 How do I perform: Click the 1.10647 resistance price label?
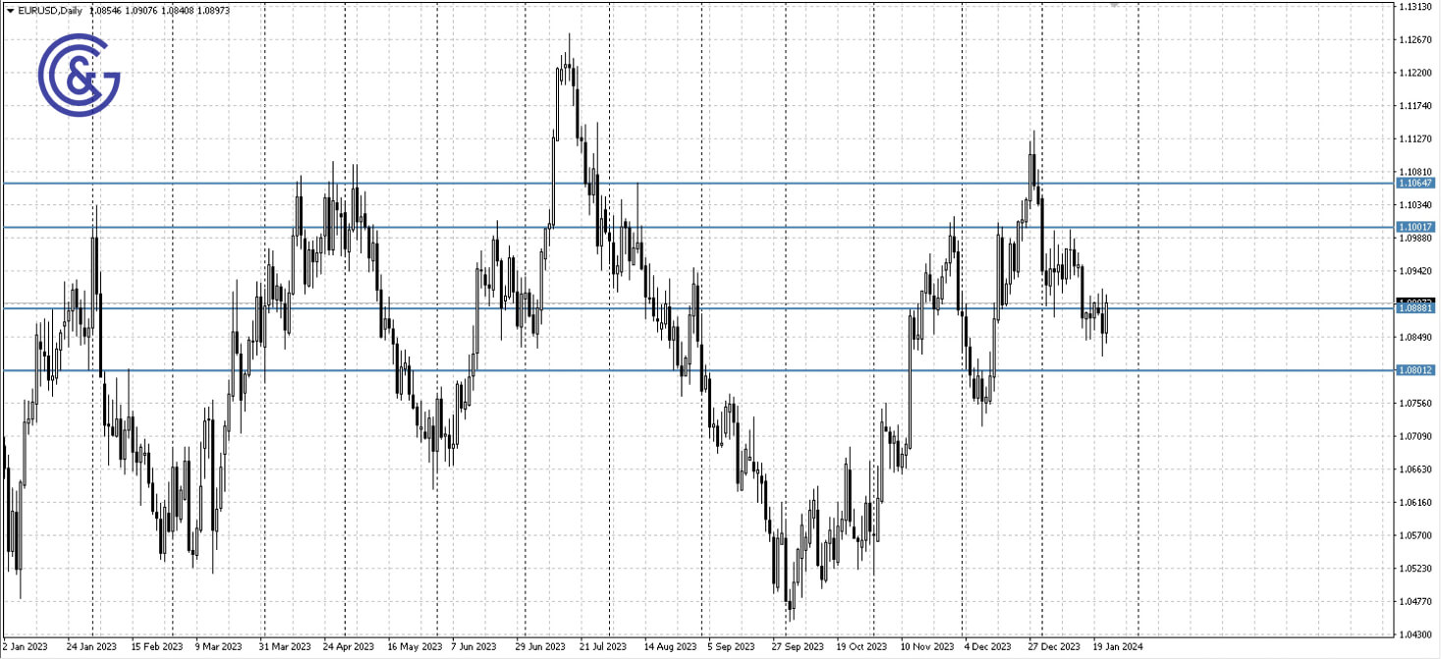point(1414,183)
